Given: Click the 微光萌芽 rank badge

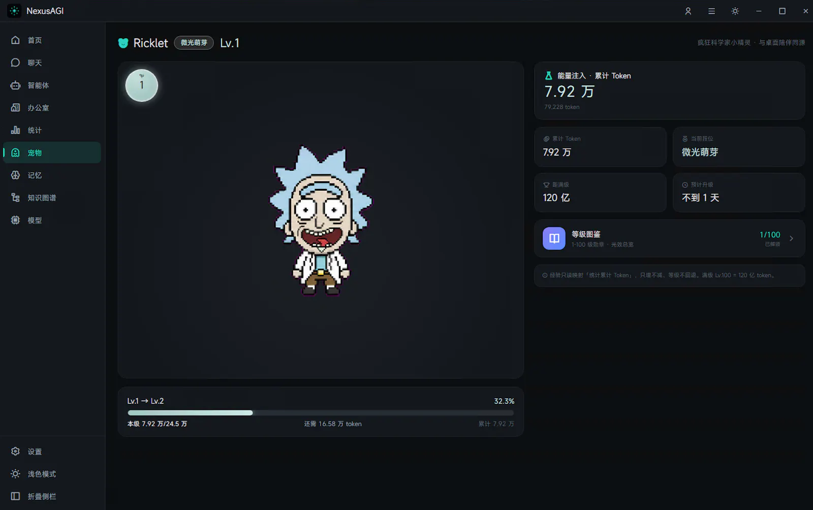Looking at the screenshot, I should [x=194, y=43].
